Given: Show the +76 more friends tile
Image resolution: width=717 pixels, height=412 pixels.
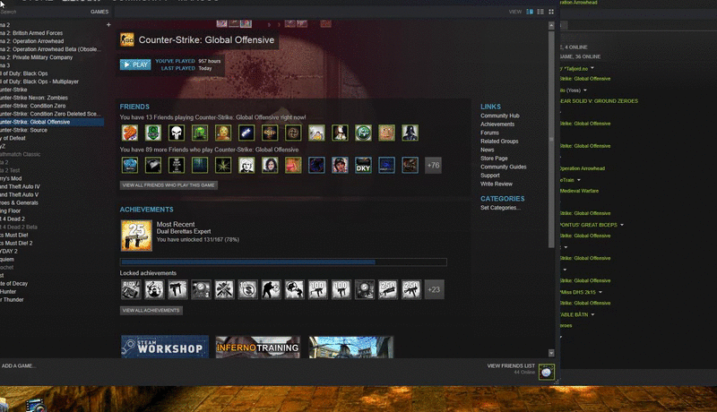Looking at the screenshot, I should click(x=433, y=166).
